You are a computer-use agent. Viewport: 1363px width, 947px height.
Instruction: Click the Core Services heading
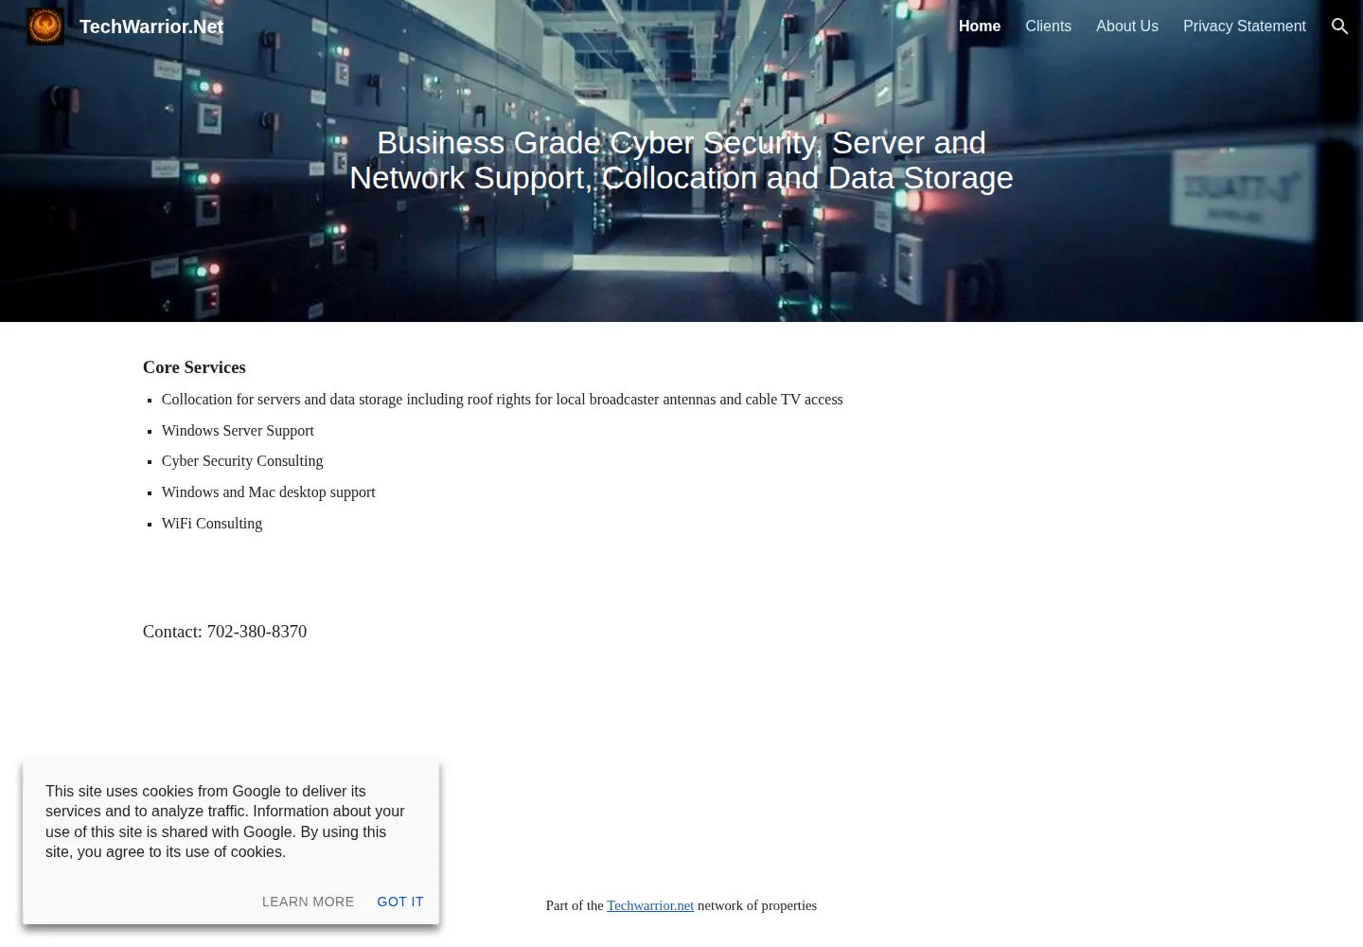pyautogui.click(x=194, y=367)
